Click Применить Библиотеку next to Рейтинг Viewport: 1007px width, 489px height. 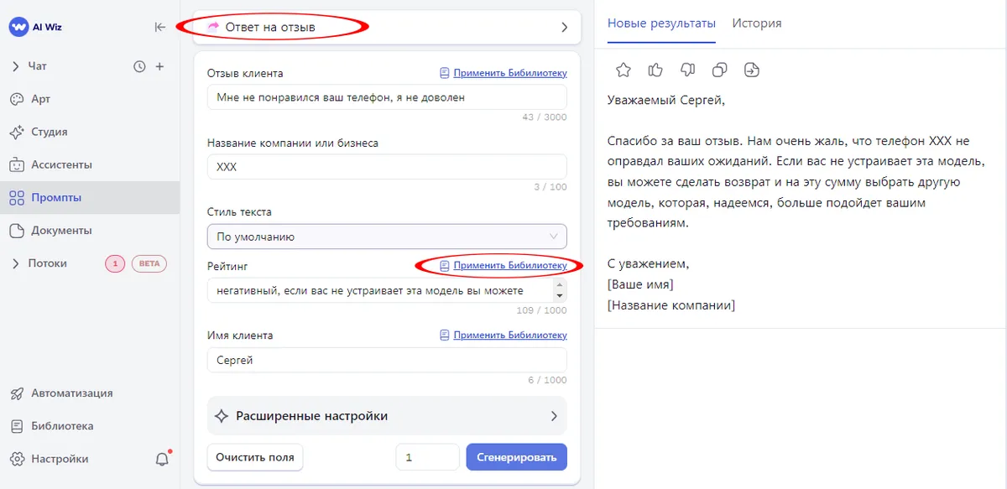click(508, 265)
